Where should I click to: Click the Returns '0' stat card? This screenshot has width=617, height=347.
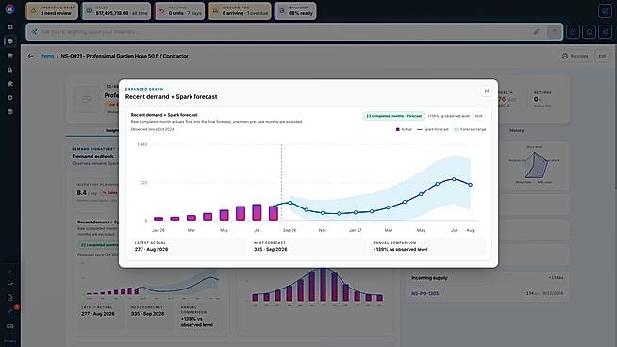pyautogui.click(x=542, y=99)
